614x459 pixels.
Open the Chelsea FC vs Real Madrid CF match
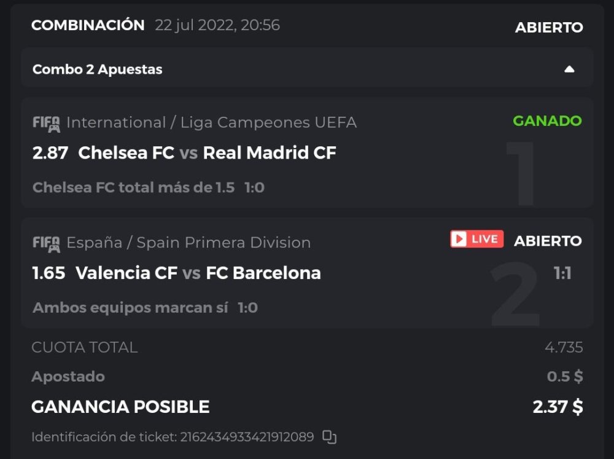(208, 153)
